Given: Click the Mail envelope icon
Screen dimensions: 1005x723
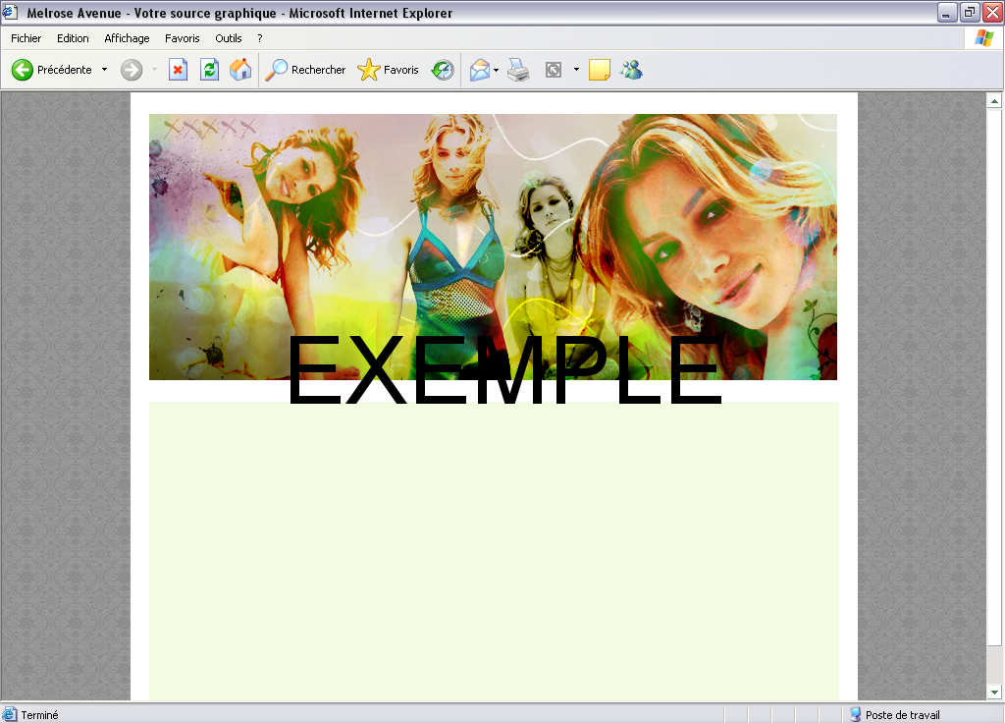Looking at the screenshot, I should (x=479, y=70).
